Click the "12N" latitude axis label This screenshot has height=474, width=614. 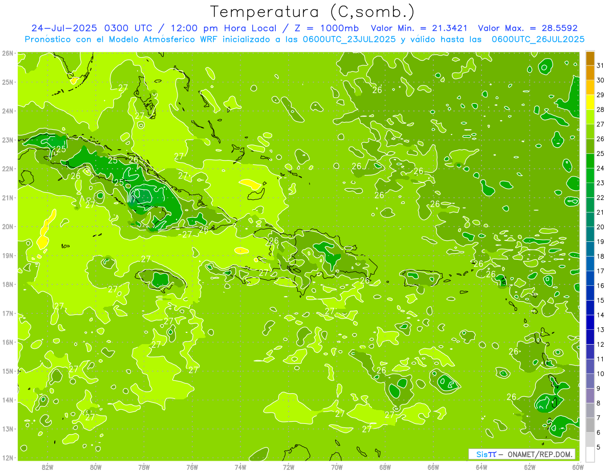point(7,458)
